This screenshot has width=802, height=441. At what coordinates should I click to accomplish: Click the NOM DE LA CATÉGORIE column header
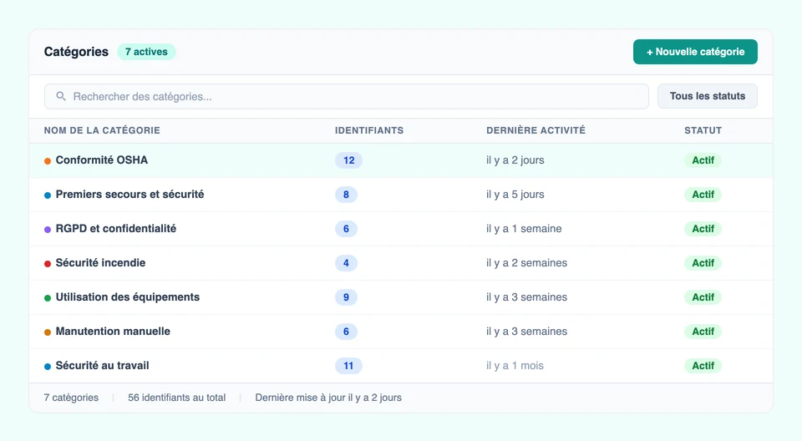point(102,130)
